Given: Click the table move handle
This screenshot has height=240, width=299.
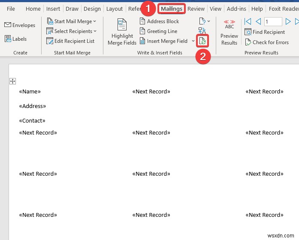Looking at the screenshot, I should [x=12, y=81].
